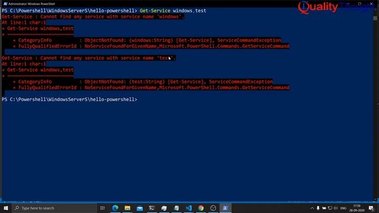Launch Microsoft Edge from the taskbar
The image size is (379, 213).
115,208
